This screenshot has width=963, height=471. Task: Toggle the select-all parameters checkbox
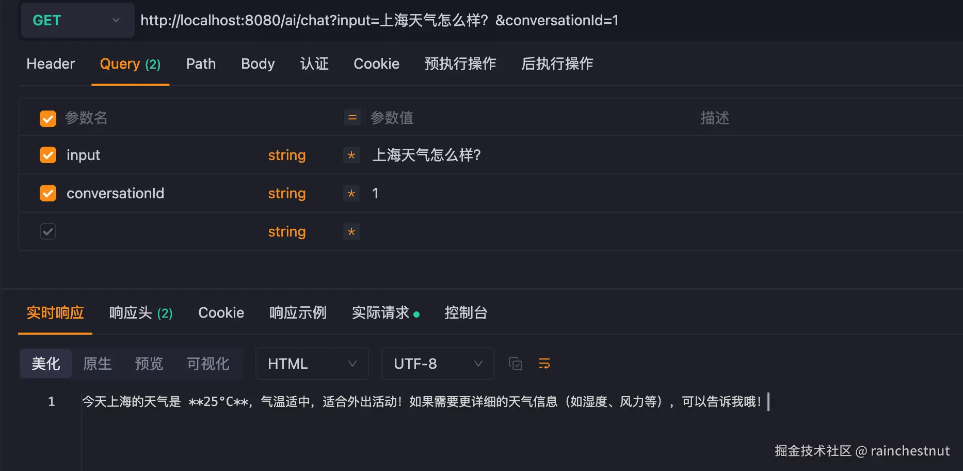coord(48,119)
